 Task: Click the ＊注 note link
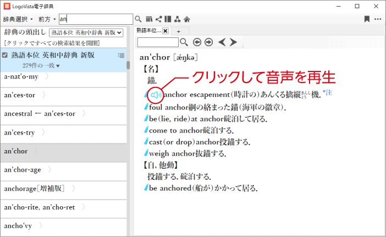[327, 92]
